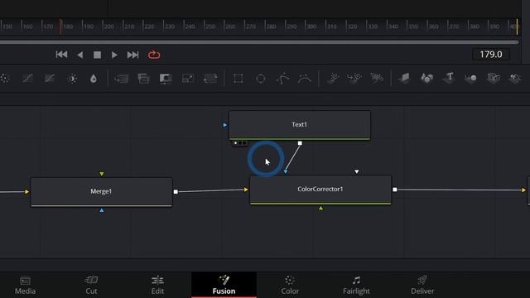Click ColorCorrector1's blue mask input arrow
530x298 pixels.
(286, 171)
